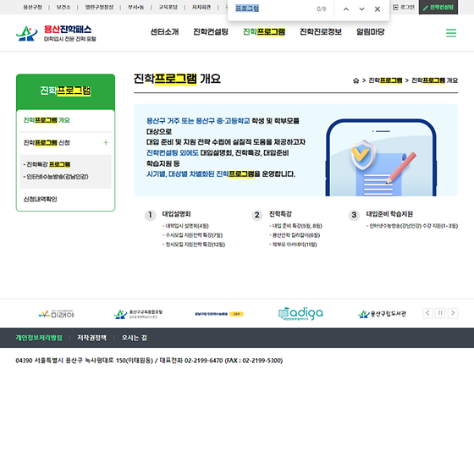Screen dimensions: 474x468
Task: Open the 오시는 길 footer link
Action: coord(135,338)
